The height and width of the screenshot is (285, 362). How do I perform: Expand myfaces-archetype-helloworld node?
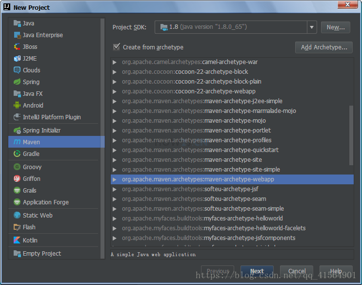pyautogui.click(x=115, y=219)
